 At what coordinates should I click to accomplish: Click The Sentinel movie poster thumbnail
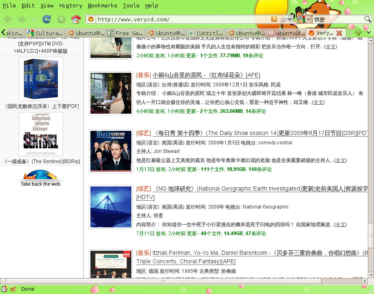(41, 134)
